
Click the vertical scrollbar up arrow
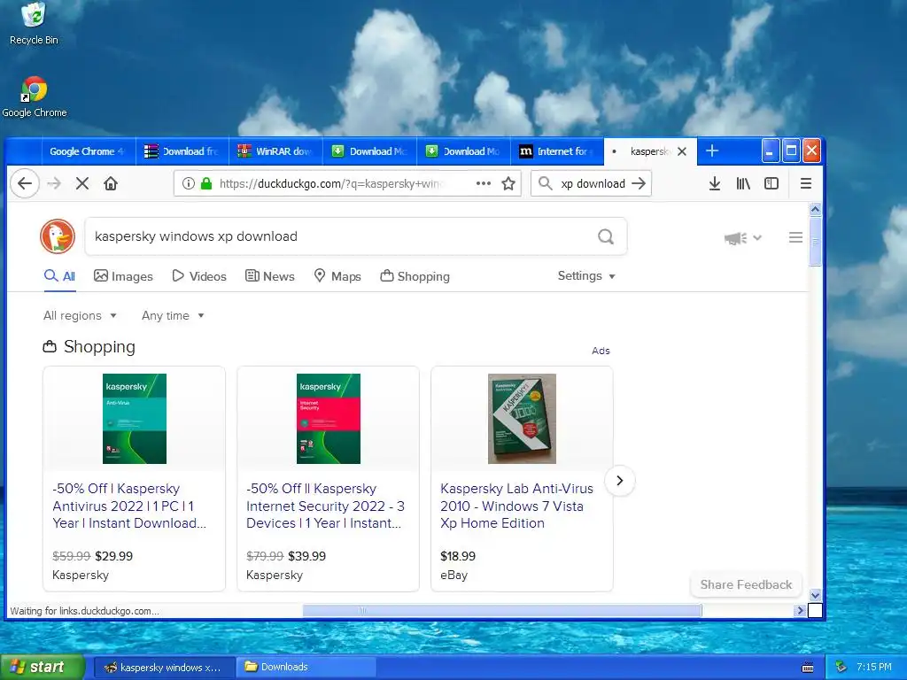point(815,209)
